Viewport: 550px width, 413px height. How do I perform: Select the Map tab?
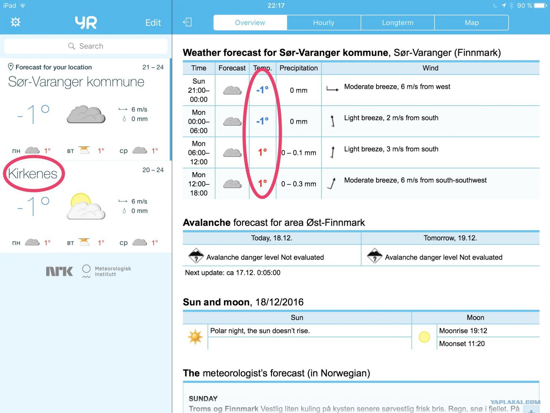click(472, 23)
